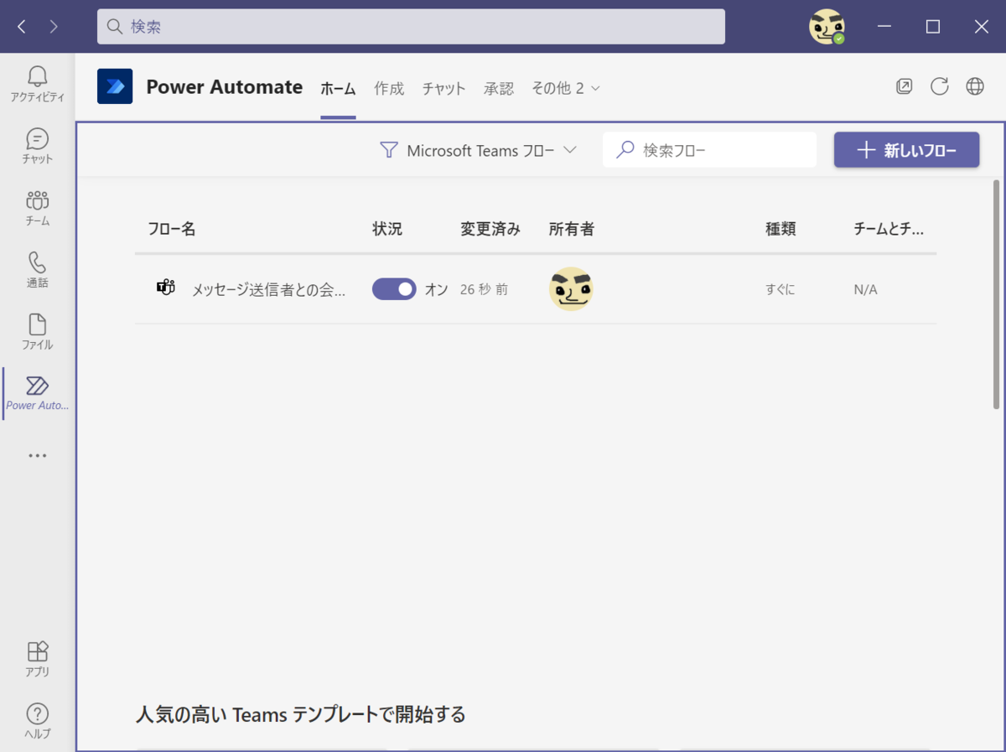Reload the Power Automate tab
The image size is (1006, 752).
click(940, 86)
